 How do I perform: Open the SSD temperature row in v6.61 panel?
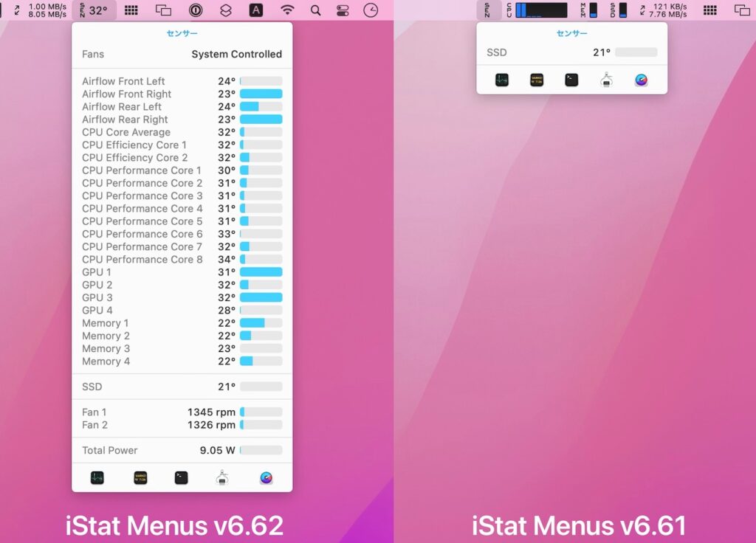click(x=572, y=52)
